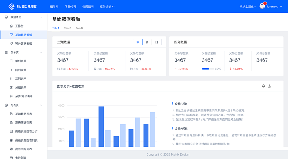This screenshot has width=288, height=159.
Task: Open the 框架切换 dropdown
Action: pos(107,7)
